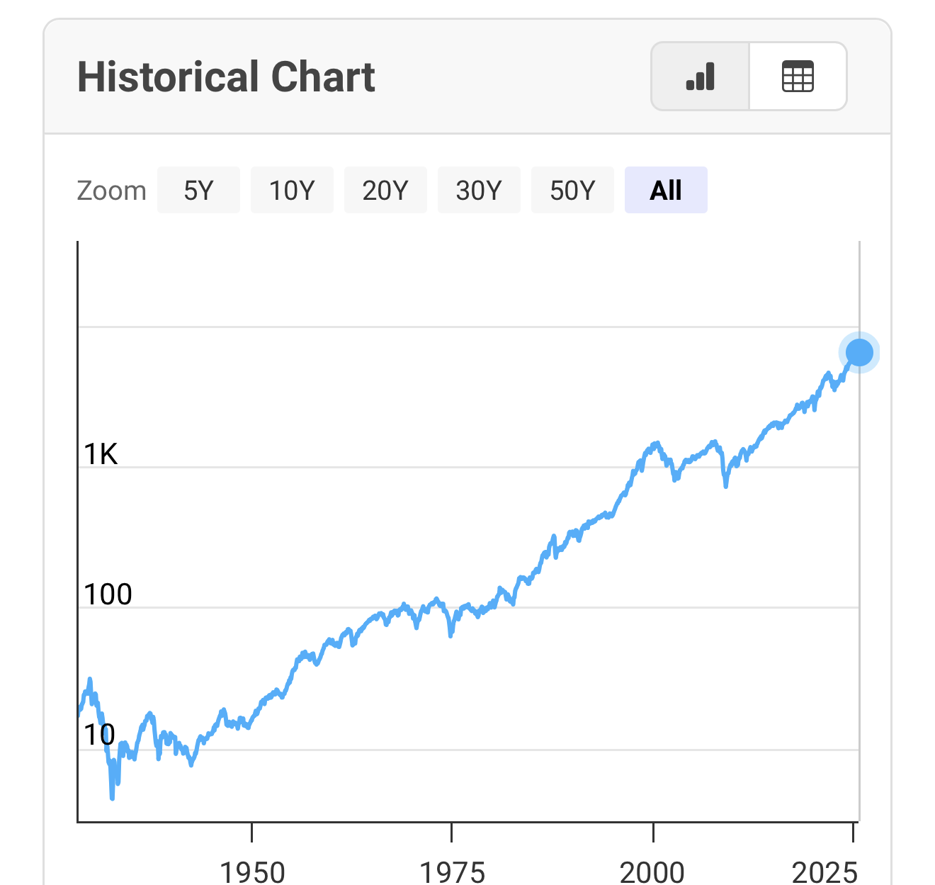Pick the 50Y zoom button

pyautogui.click(x=572, y=190)
